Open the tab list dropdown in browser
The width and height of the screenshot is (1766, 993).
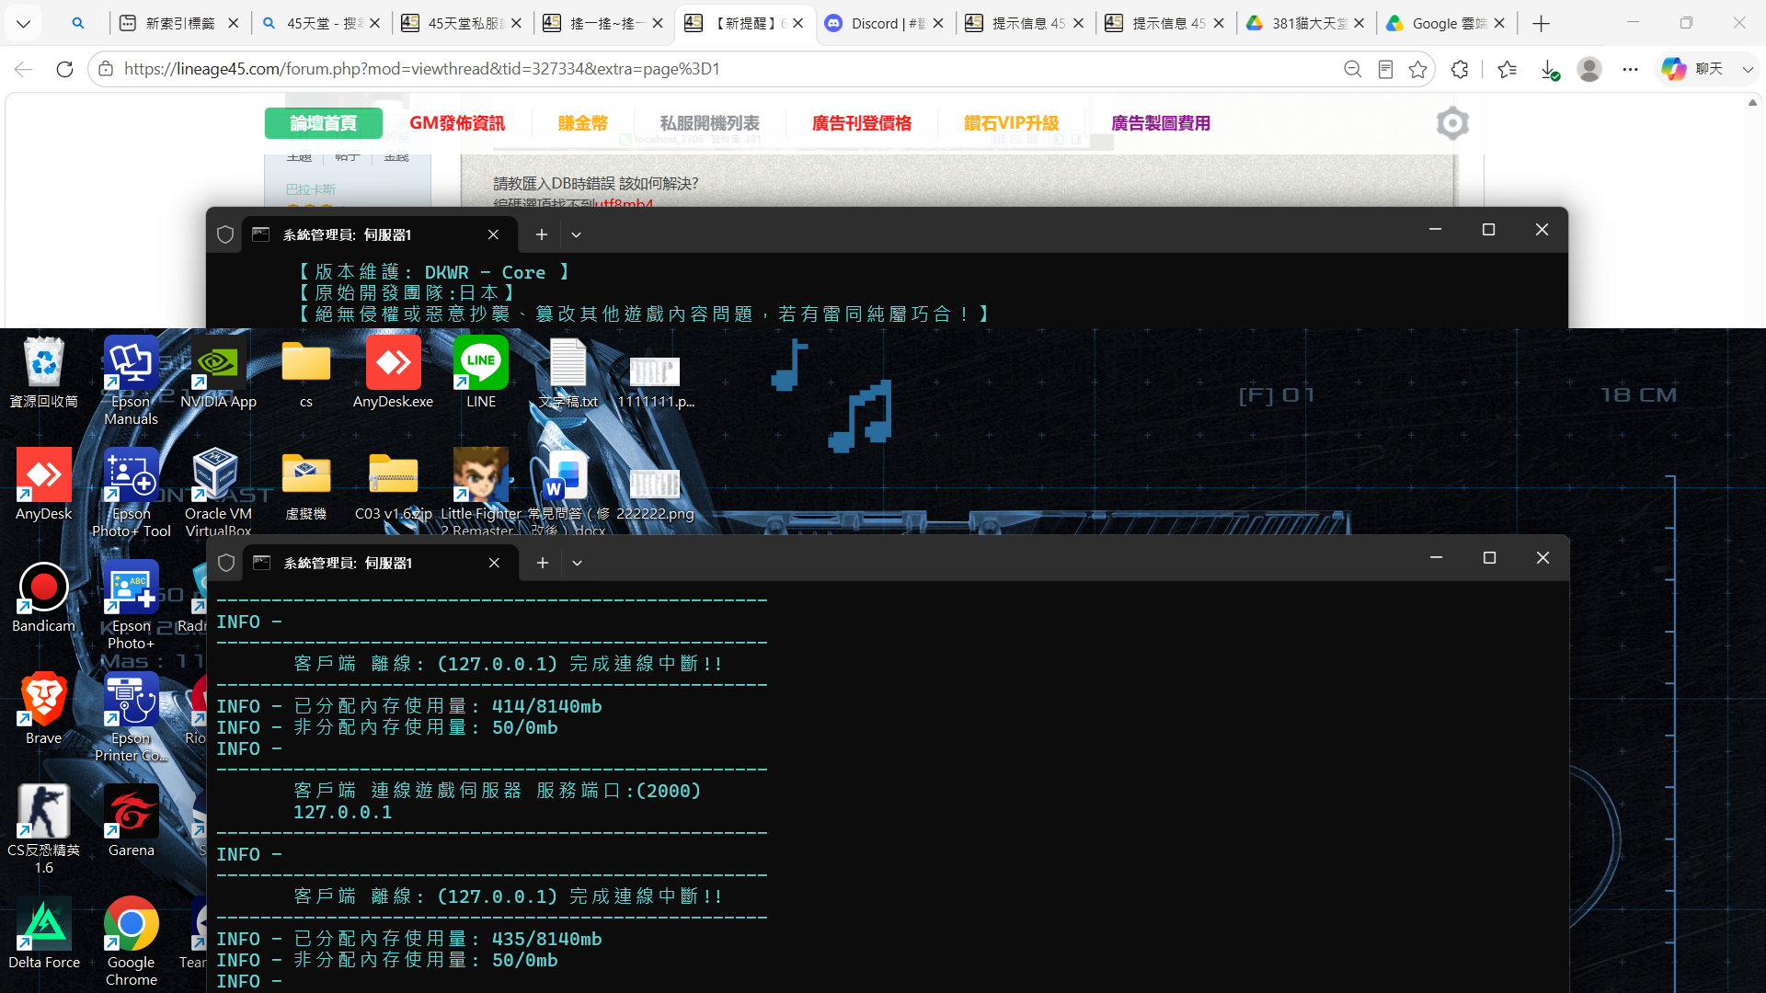[23, 23]
